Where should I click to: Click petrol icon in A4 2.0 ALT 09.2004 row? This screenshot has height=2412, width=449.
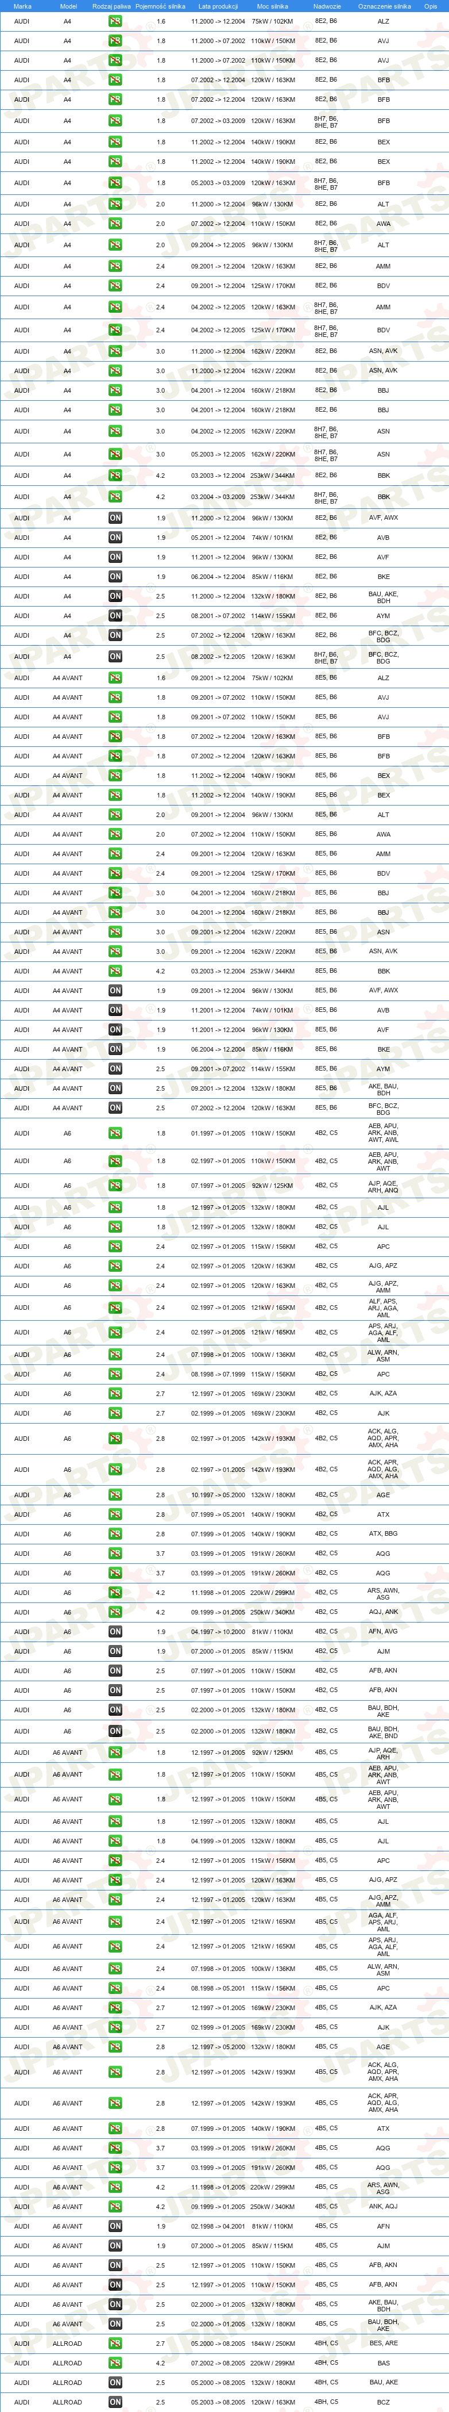pyautogui.click(x=115, y=246)
